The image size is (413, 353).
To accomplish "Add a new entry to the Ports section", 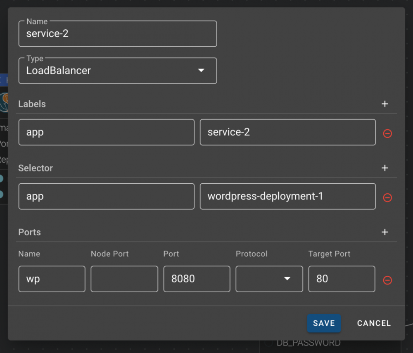I will 385,232.
